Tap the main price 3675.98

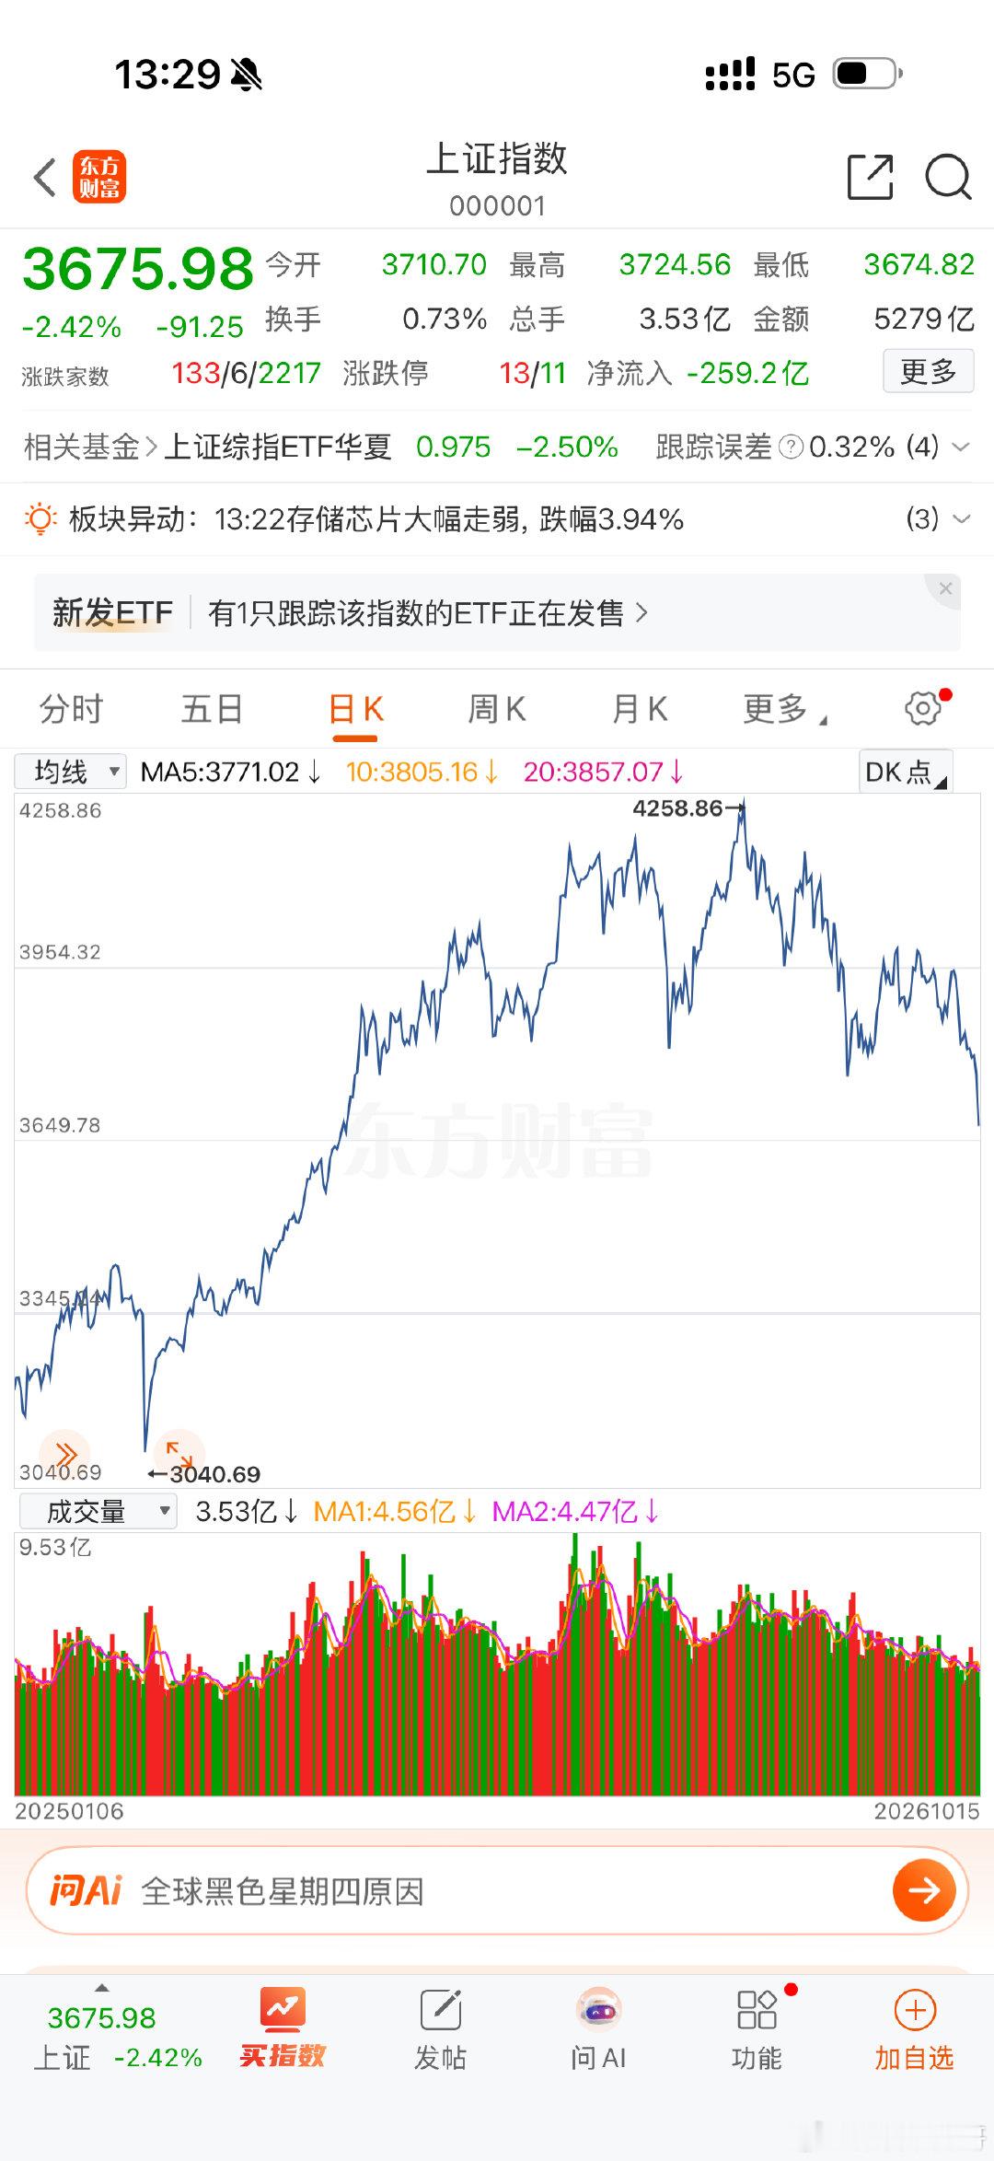point(138,269)
